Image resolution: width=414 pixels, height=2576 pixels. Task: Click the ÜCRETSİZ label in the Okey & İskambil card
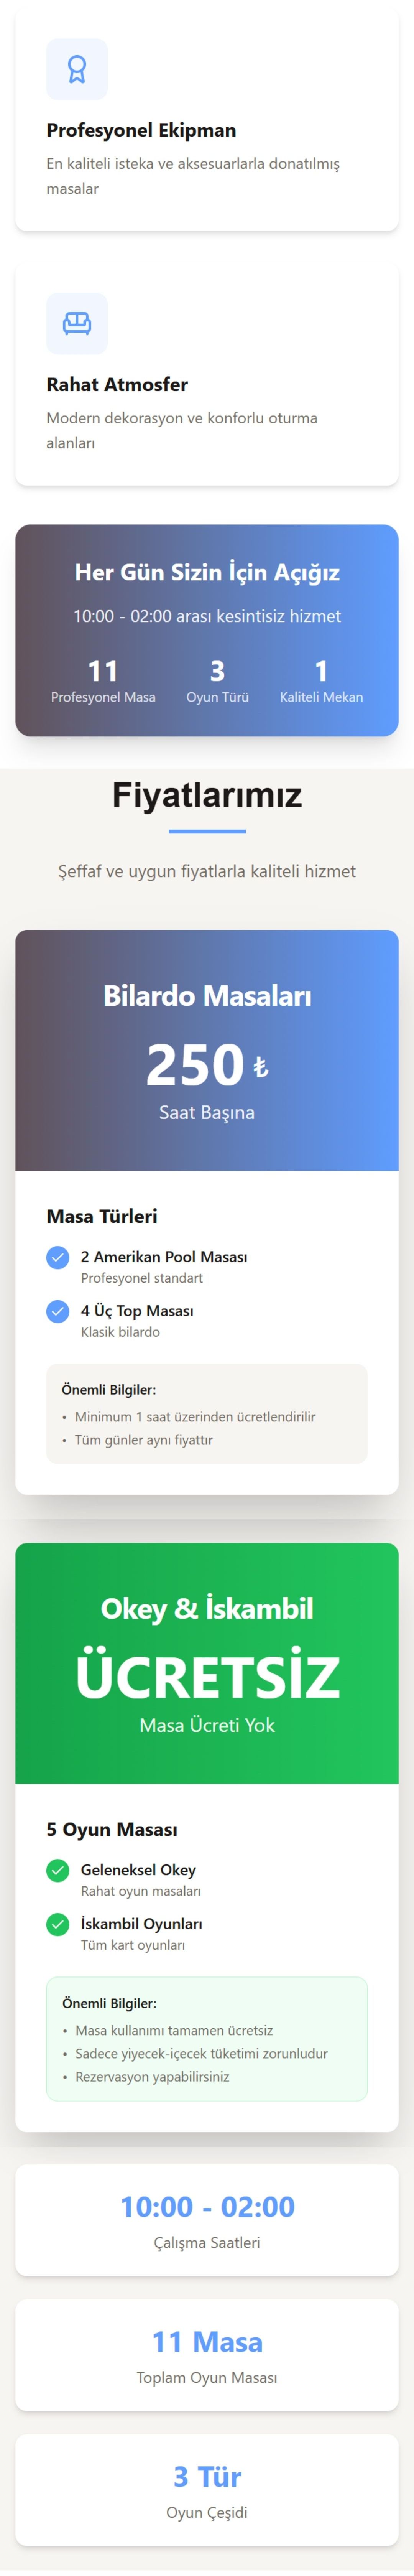(x=207, y=1676)
